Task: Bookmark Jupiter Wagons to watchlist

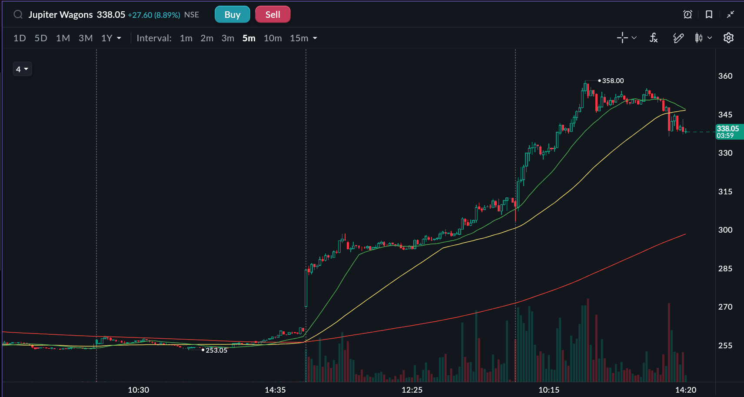Action: coord(709,15)
